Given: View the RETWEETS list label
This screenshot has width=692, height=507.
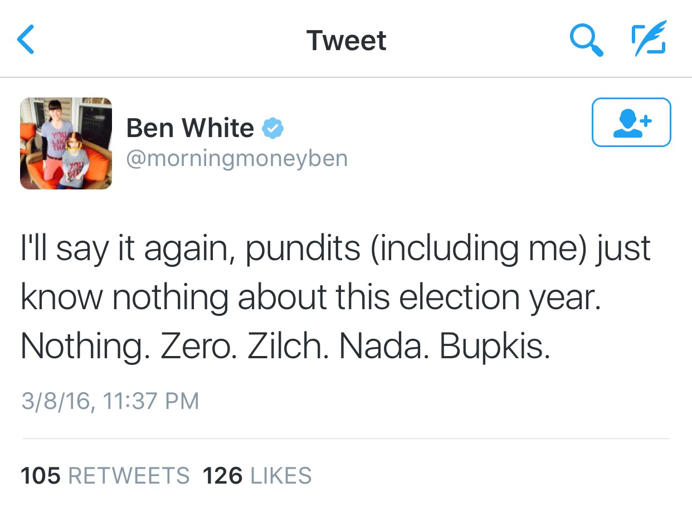Looking at the screenshot, I should (129, 476).
